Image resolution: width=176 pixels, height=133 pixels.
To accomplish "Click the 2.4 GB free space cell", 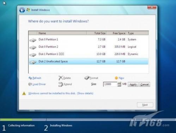I will coord(121,39).
